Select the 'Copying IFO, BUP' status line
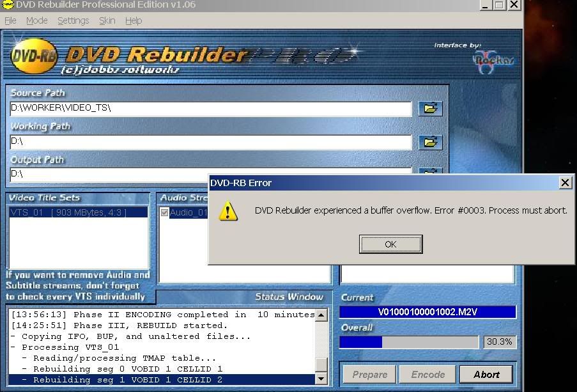This screenshot has height=392, width=577. (x=162, y=336)
